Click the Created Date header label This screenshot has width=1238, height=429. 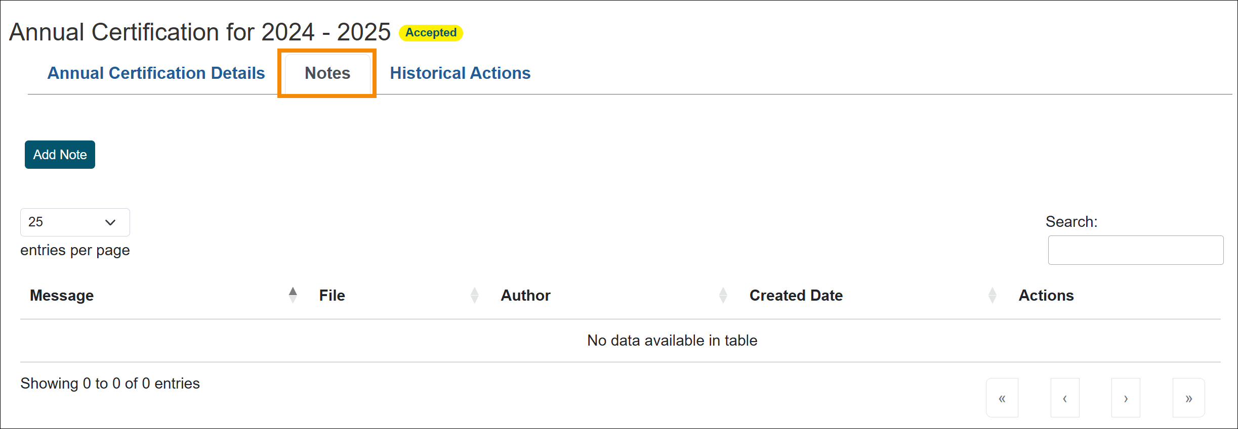click(x=796, y=296)
